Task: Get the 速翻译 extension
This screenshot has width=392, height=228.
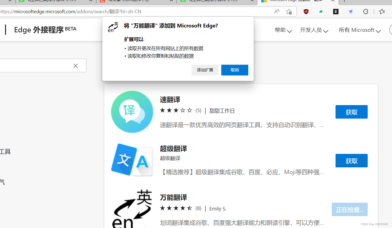Action: [351, 112]
